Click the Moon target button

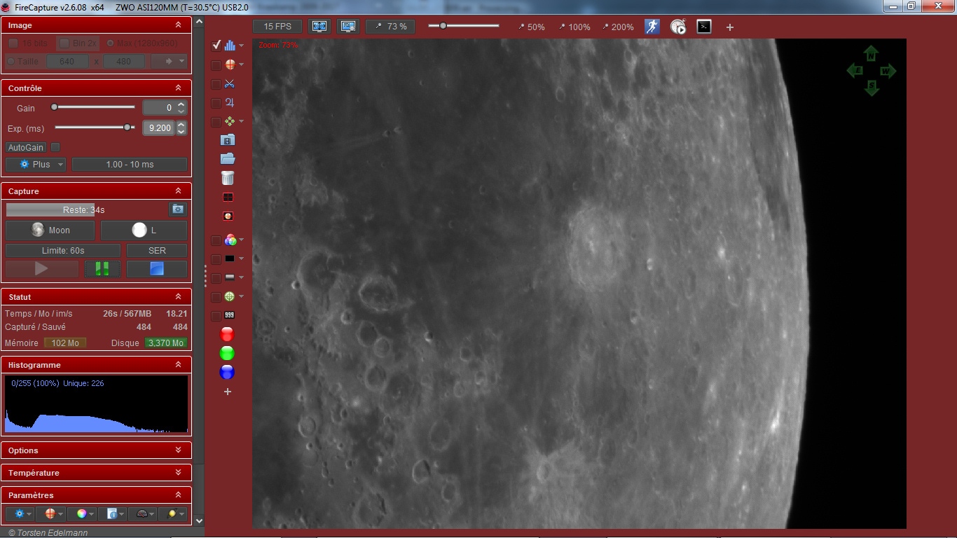click(50, 230)
